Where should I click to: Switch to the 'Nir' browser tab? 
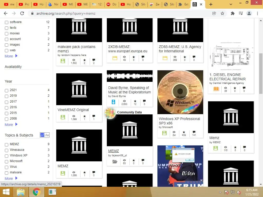coord(53,4)
